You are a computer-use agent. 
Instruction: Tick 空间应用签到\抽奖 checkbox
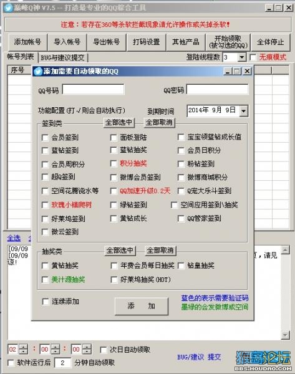(x=175, y=205)
